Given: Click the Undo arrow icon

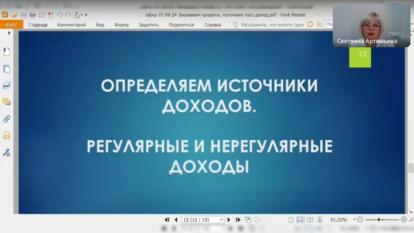Looking at the screenshot, I should click(x=60, y=15).
